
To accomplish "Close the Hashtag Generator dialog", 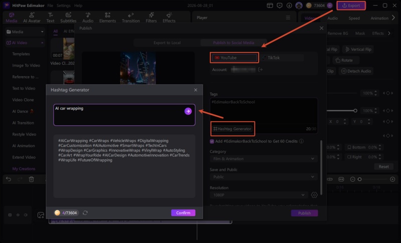I will coord(195,90).
